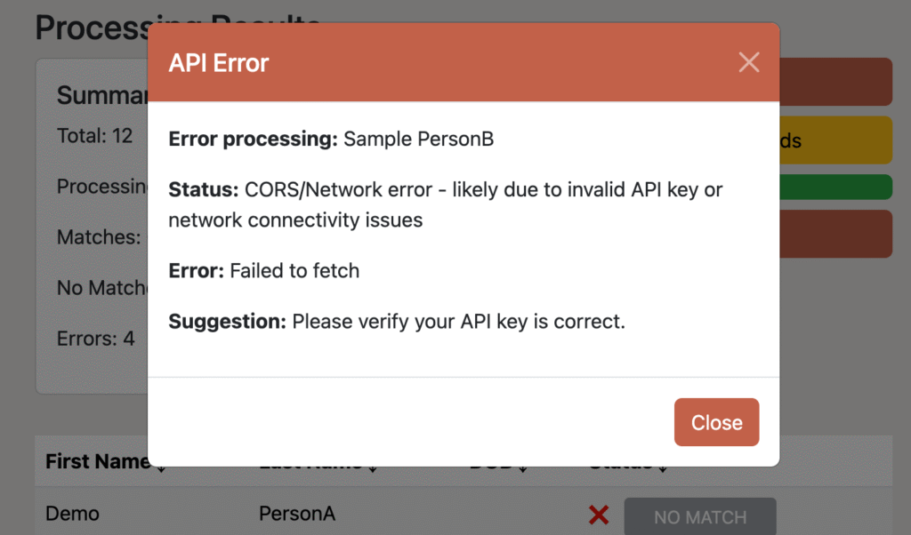Click the First Name column header

(98, 461)
